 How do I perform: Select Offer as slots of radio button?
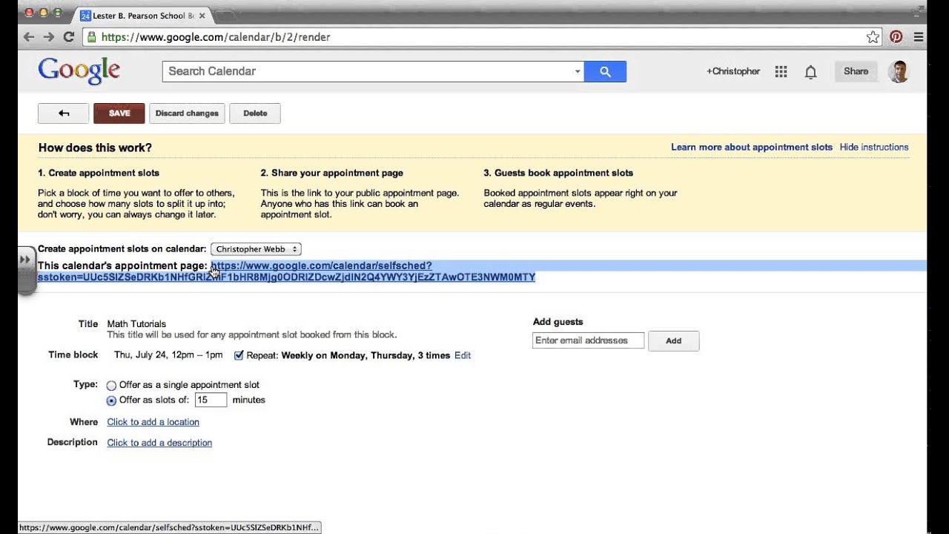point(111,400)
